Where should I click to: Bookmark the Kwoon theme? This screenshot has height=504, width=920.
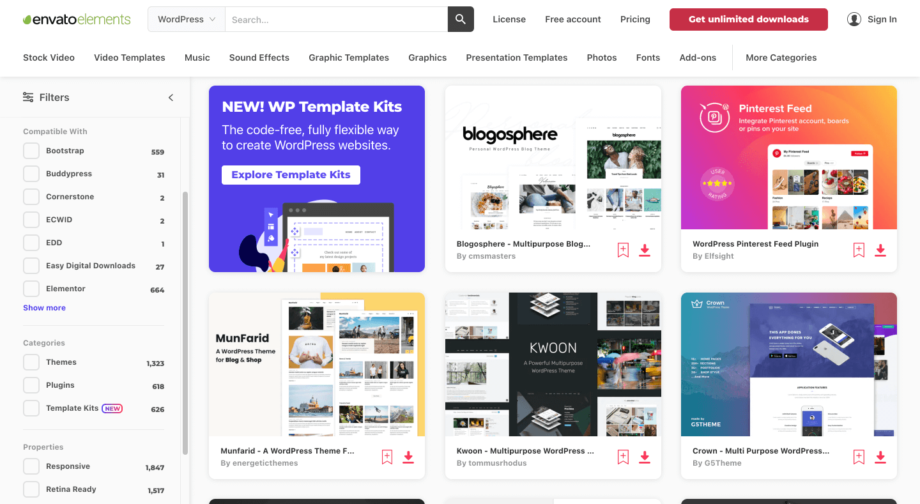pyautogui.click(x=623, y=457)
